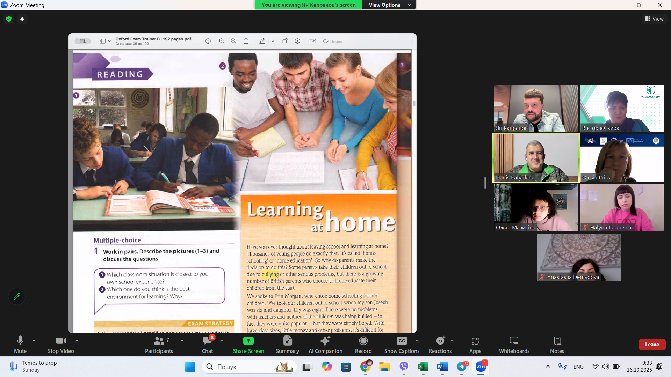The height and width of the screenshot is (377, 671).
Task: Open the View layout menu
Action: 654,19
